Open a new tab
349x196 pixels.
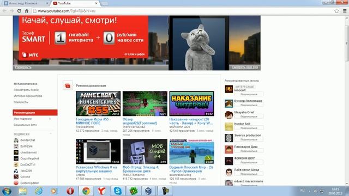(104, 4)
